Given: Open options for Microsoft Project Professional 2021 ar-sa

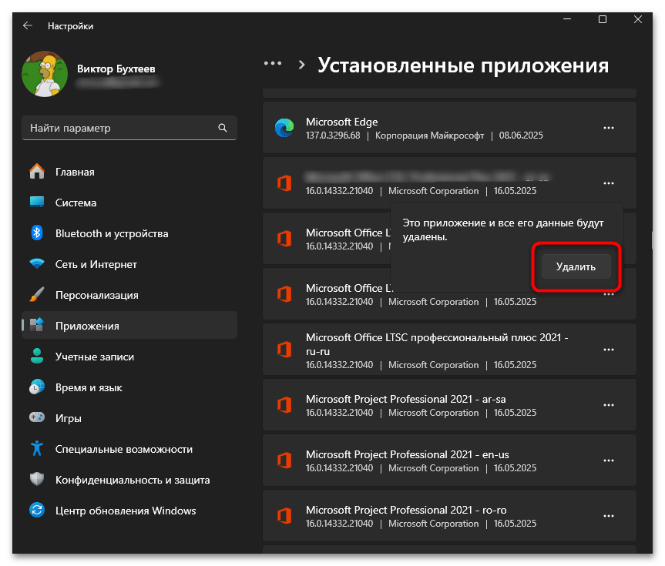Looking at the screenshot, I should coord(609,405).
